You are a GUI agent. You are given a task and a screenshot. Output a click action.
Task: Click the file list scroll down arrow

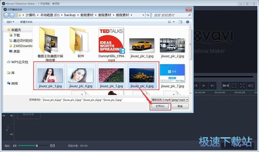point(190,93)
